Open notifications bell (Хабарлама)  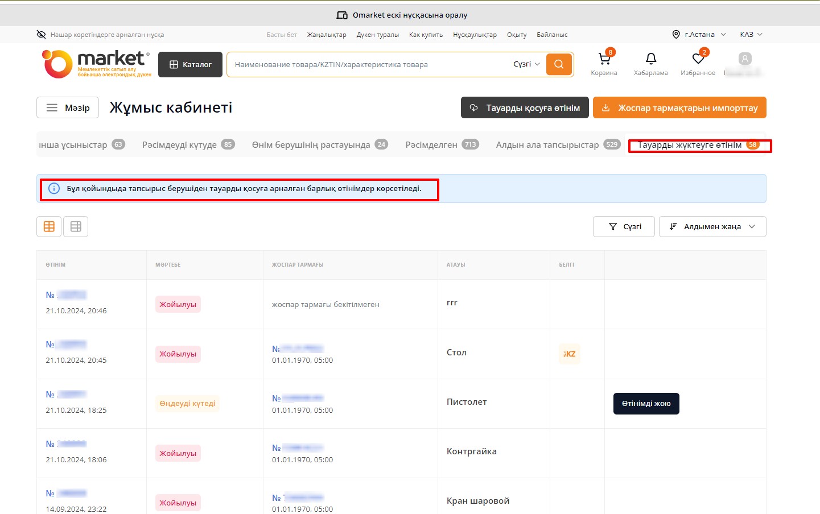[x=650, y=59]
